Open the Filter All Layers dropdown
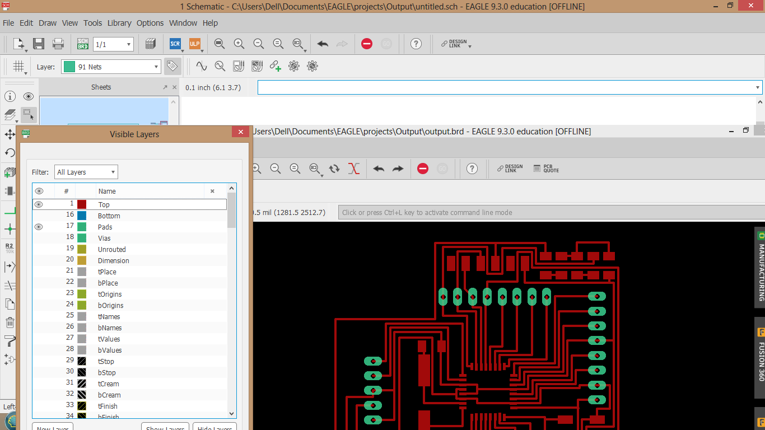Image resolution: width=765 pixels, height=430 pixels. tap(86, 172)
